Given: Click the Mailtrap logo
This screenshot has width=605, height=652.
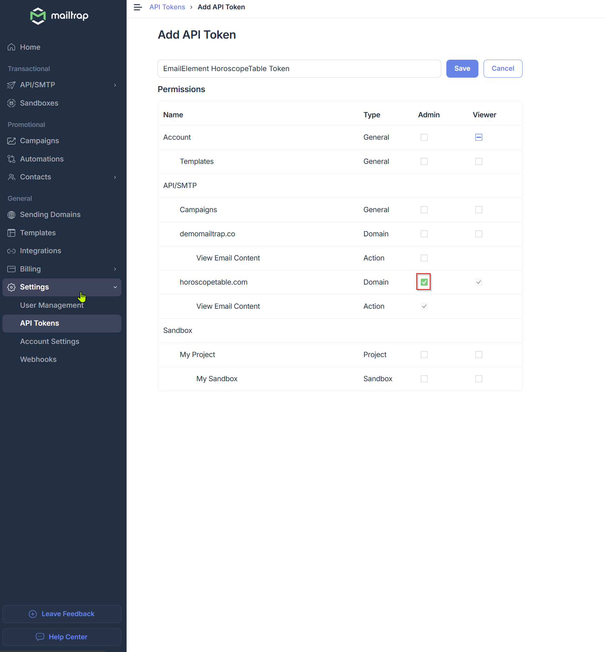Looking at the screenshot, I should tap(59, 16).
